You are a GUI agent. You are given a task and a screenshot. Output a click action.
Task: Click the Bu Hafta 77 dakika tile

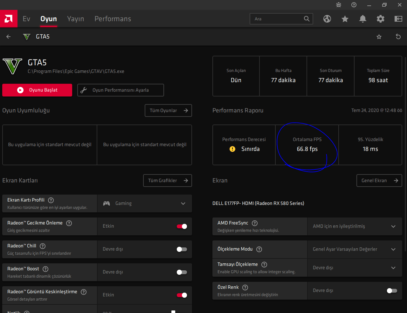tap(283, 76)
